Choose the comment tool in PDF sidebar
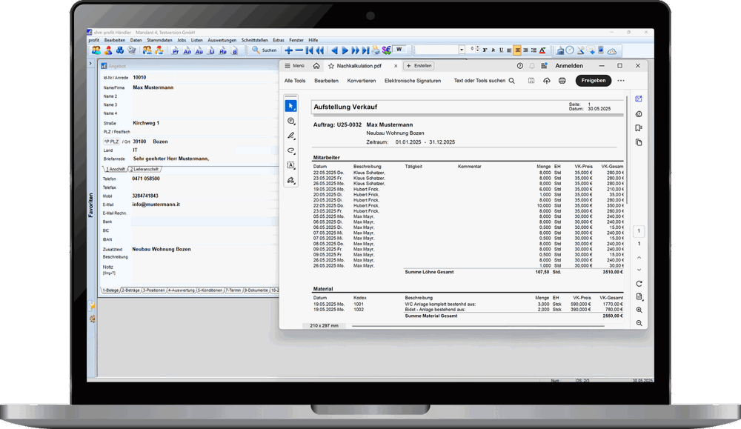This screenshot has width=741, height=429. 291,121
